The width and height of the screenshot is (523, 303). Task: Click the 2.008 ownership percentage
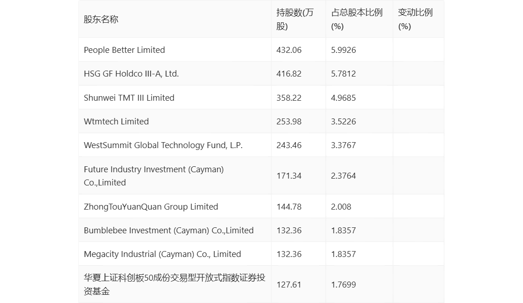point(341,207)
